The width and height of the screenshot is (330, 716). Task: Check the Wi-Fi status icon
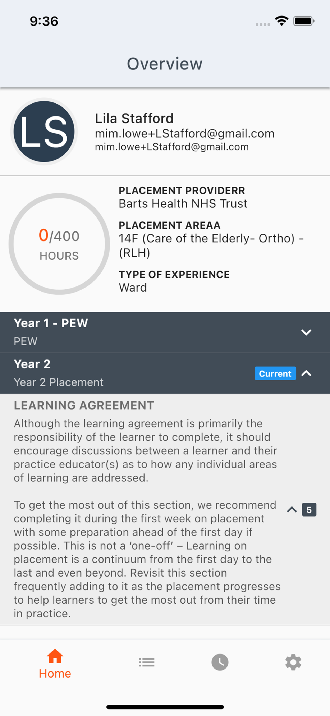282,21
